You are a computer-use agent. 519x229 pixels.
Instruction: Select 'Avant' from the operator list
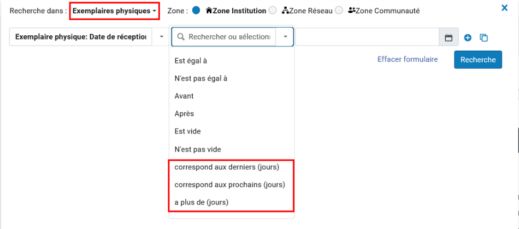point(184,96)
